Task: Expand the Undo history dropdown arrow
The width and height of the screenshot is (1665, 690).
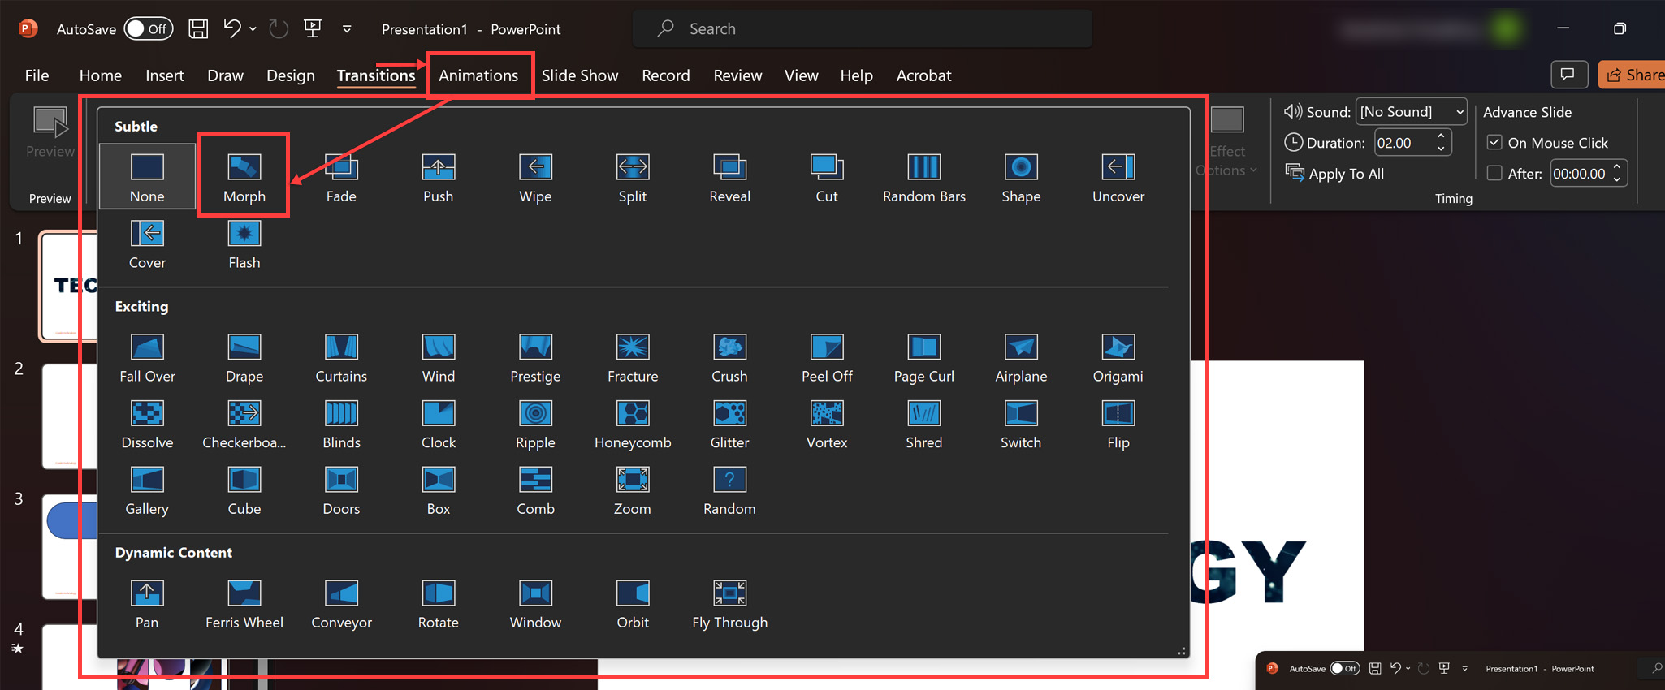Action: (x=253, y=29)
